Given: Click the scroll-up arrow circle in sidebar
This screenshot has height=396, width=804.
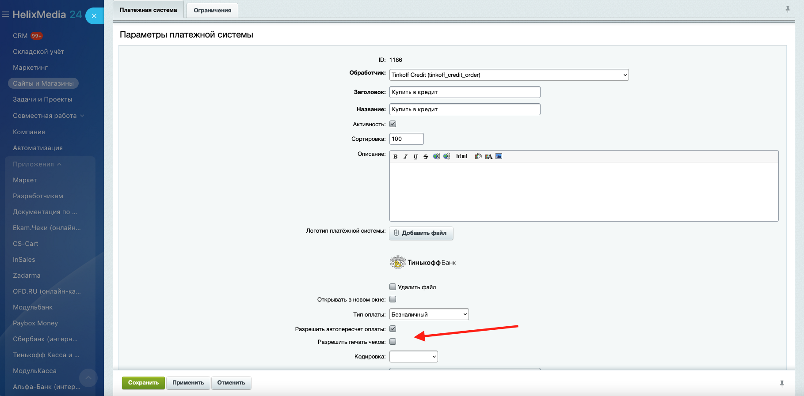Looking at the screenshot, I should point(88,378).
